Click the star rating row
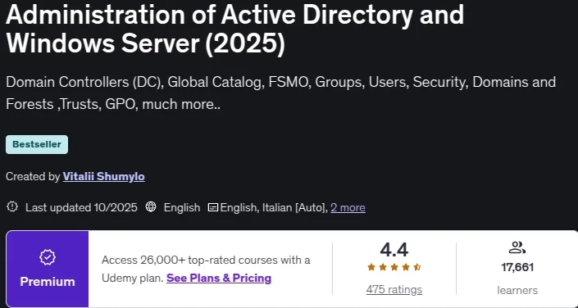The image size is (578, 308). pyautogui.click(x=394, y=268)
